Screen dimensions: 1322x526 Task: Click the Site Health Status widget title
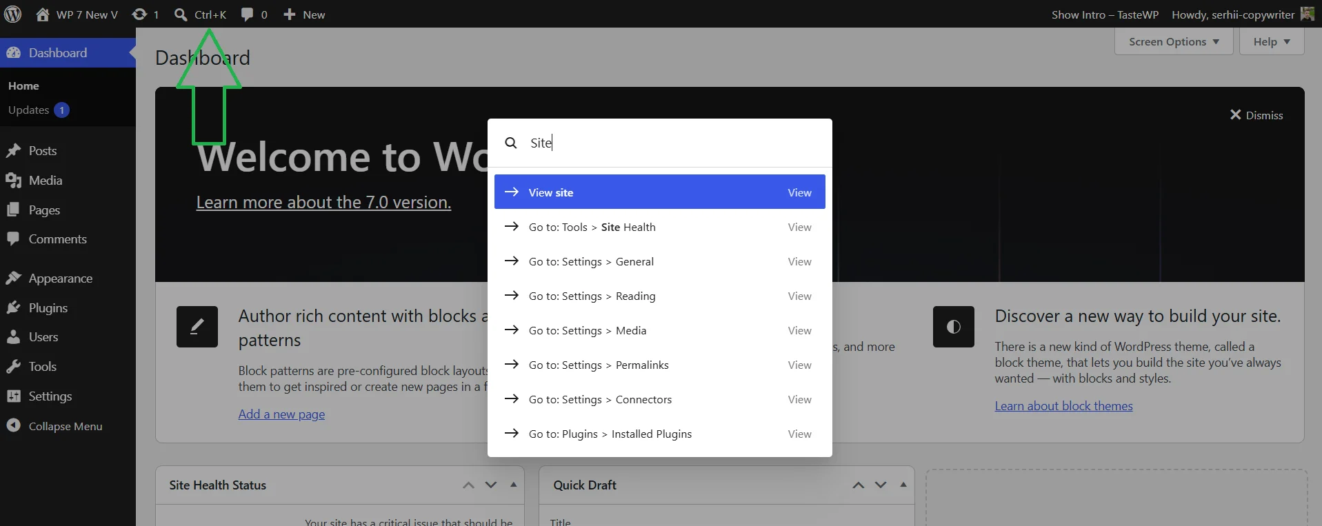click(x=218, y=485)
